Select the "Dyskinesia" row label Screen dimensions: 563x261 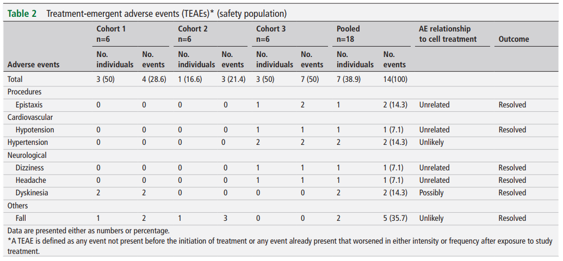[32, 193]
